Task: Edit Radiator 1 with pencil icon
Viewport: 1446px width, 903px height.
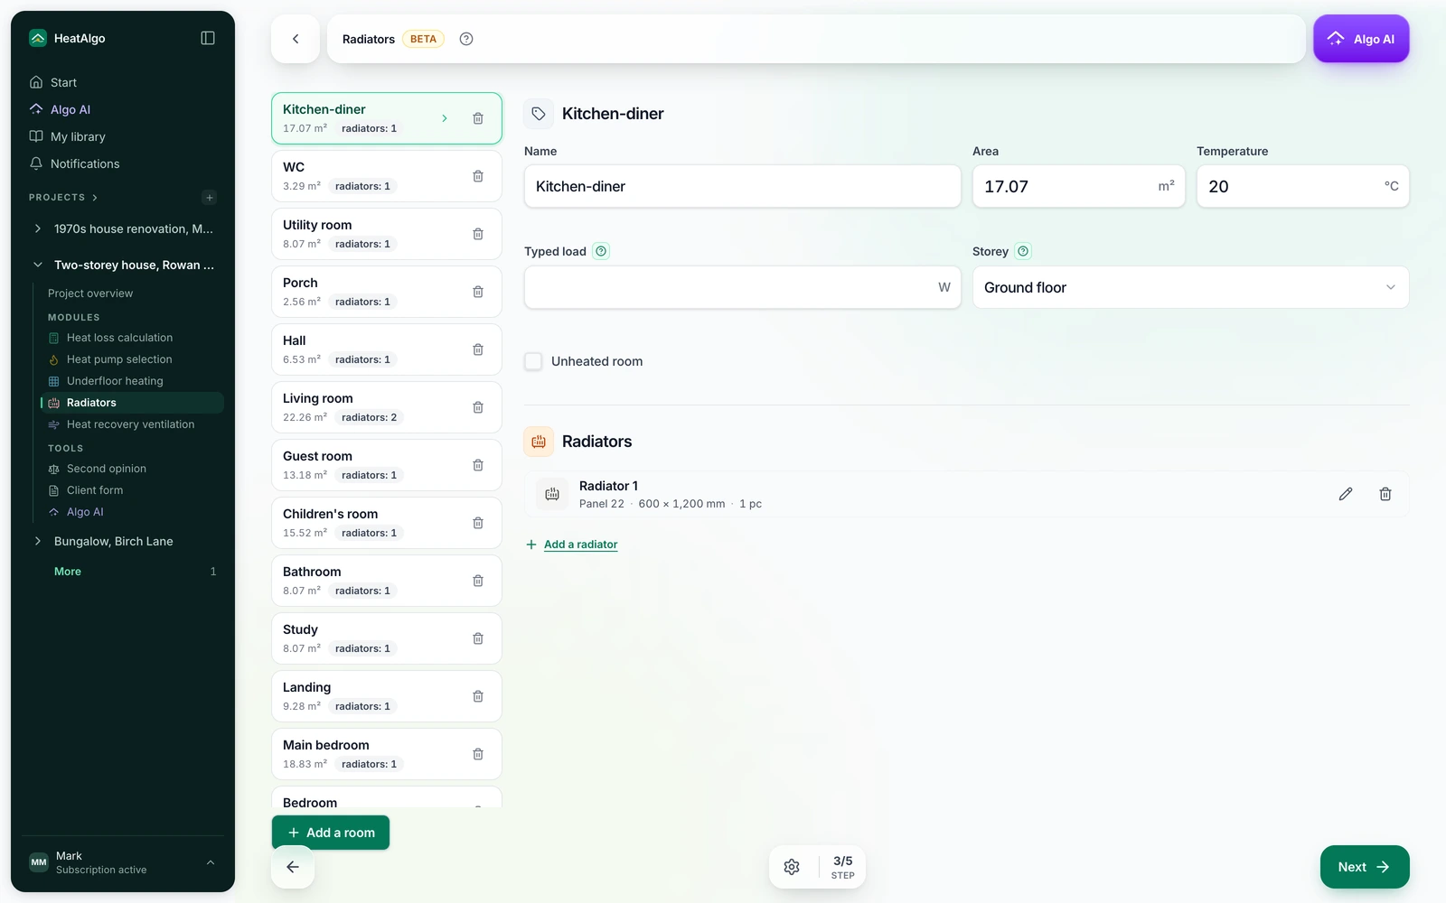Action: click(x=1346, y=494)
